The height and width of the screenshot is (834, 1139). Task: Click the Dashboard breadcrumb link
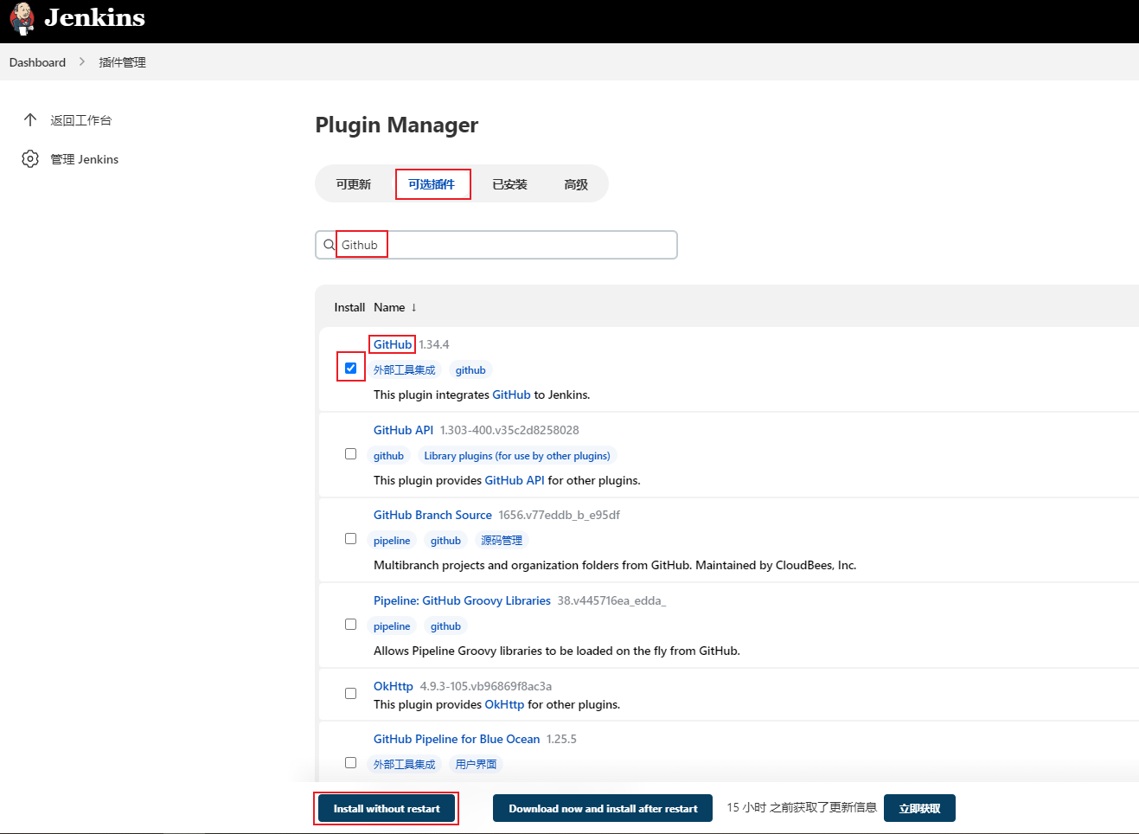click(x=37, y=62)
